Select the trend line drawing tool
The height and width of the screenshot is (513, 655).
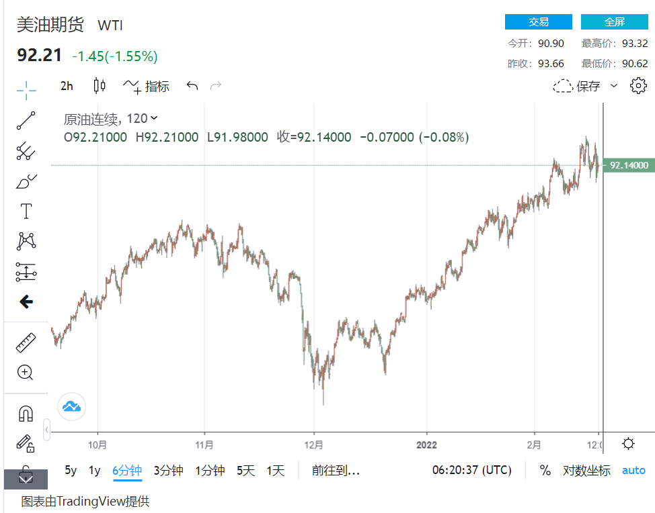click(x=26, y=121)
